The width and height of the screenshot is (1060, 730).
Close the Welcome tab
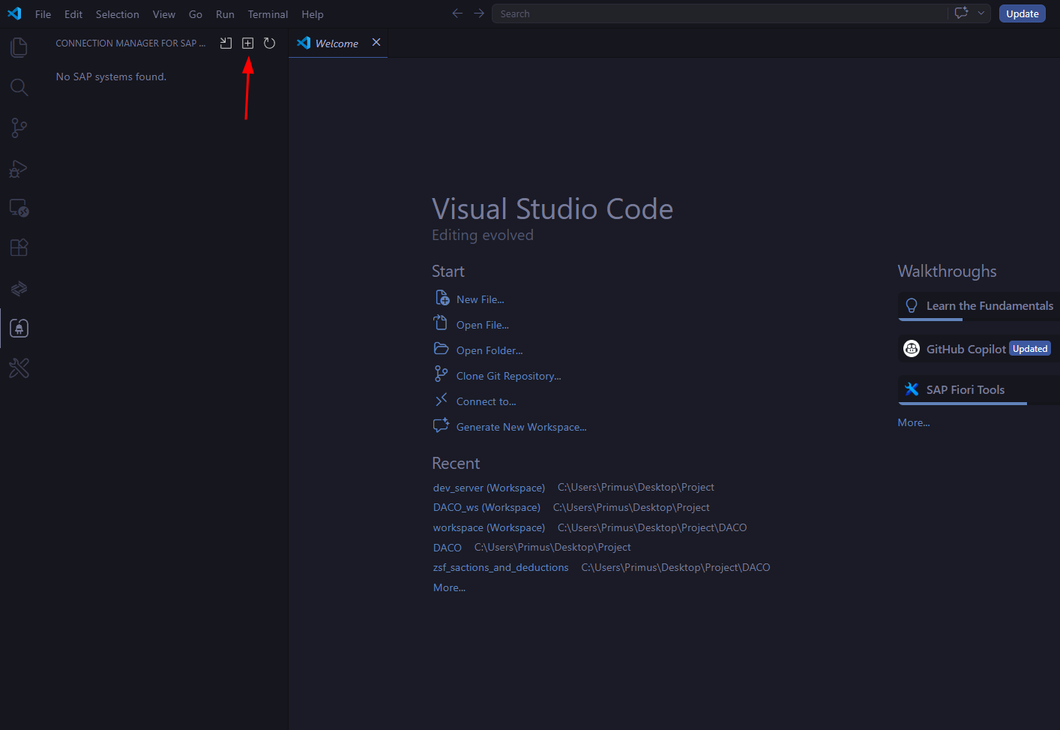pos(376,43)
